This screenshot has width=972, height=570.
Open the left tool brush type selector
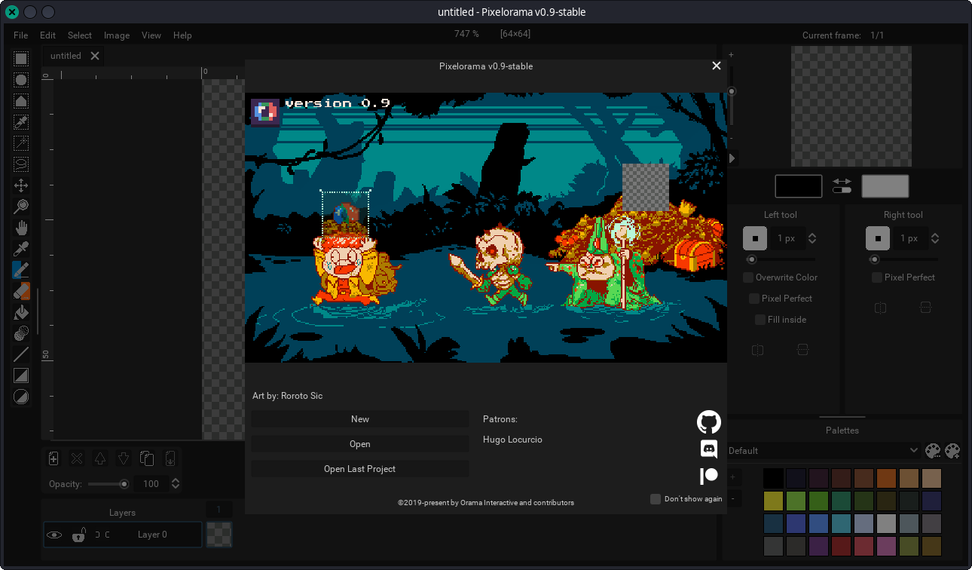point(755,238)
